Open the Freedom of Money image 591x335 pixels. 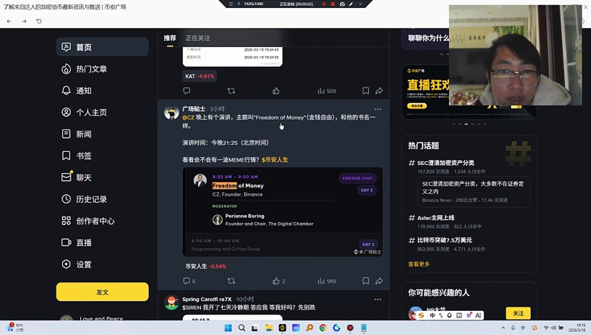coord(282,212)
